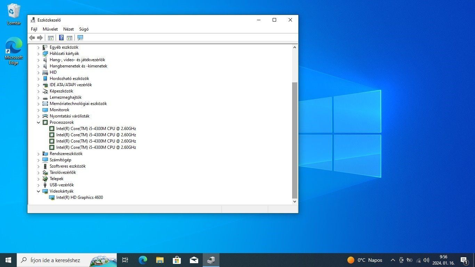Click the Eszközkezelő window title text
The height and width of the screenshot is (267, 475).
[49, 20]
